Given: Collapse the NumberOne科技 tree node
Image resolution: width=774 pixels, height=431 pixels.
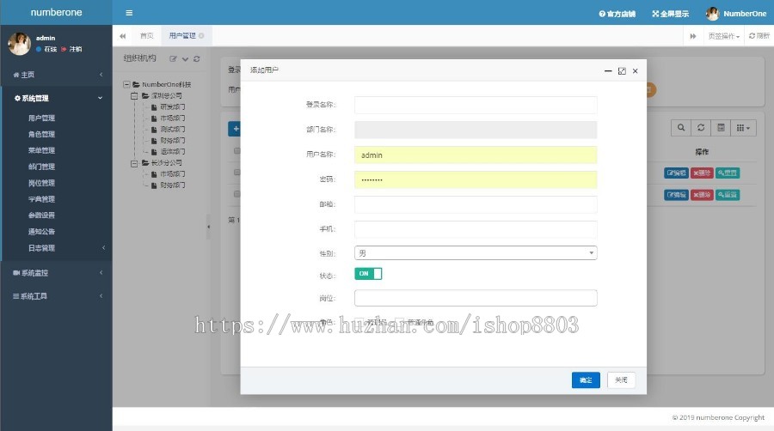Looking at the screenshot, I should (x=126, y=85).
